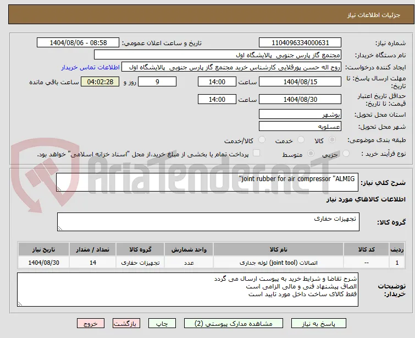Click the response deadline date 1404/08/15

[300, 81]
